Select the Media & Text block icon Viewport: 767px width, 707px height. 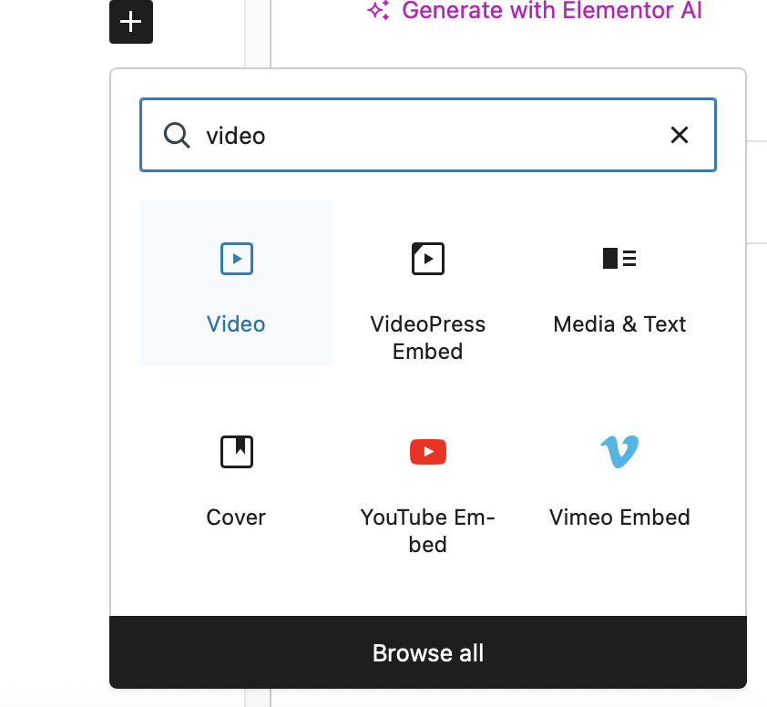click(619, 259)
